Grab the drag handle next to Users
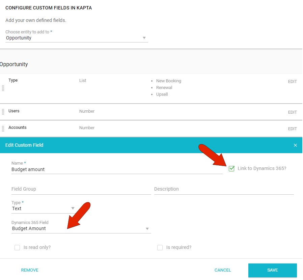The height and width of the screenshot is (280, 303). pos(3,111)
